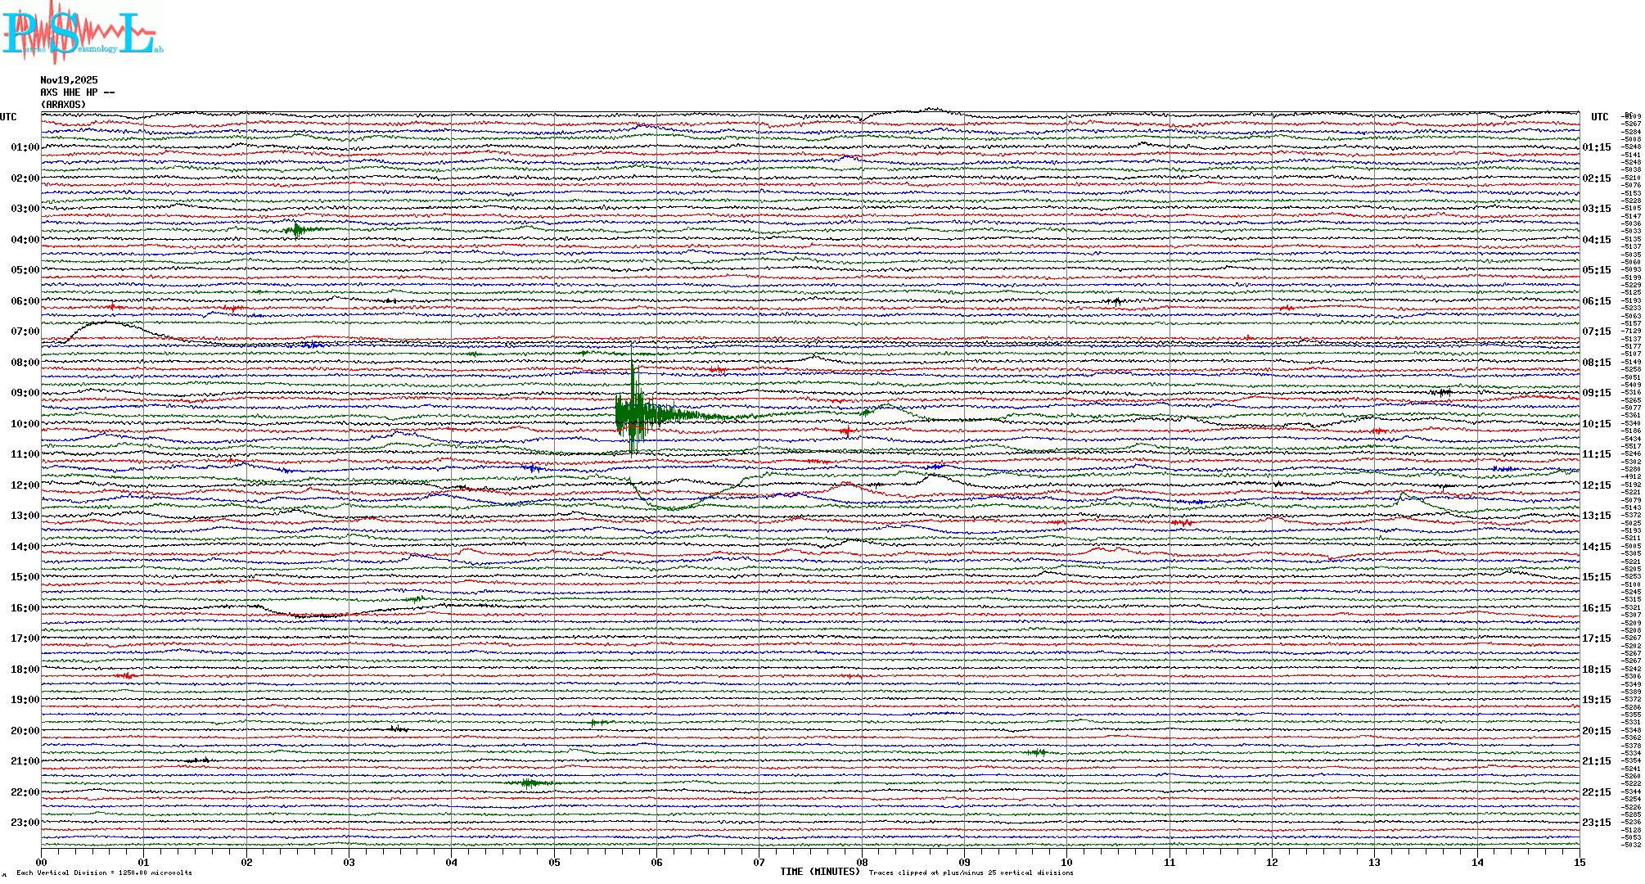This screenshot has width=1645, height=884.
Task: Select the 09:00 UTC row label on the left
Action: [25, 393]
